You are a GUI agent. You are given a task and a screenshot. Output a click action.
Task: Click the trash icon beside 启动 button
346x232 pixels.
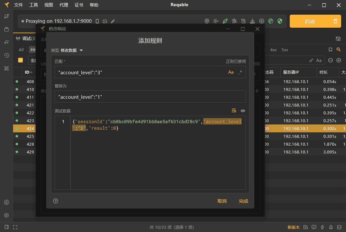click(x=335, y=21)
